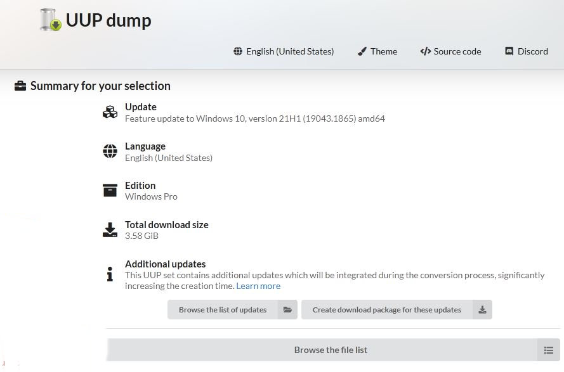564x372 pixels.
Task: Click the globe icon beside the language selector
Action: pos(238,51)
